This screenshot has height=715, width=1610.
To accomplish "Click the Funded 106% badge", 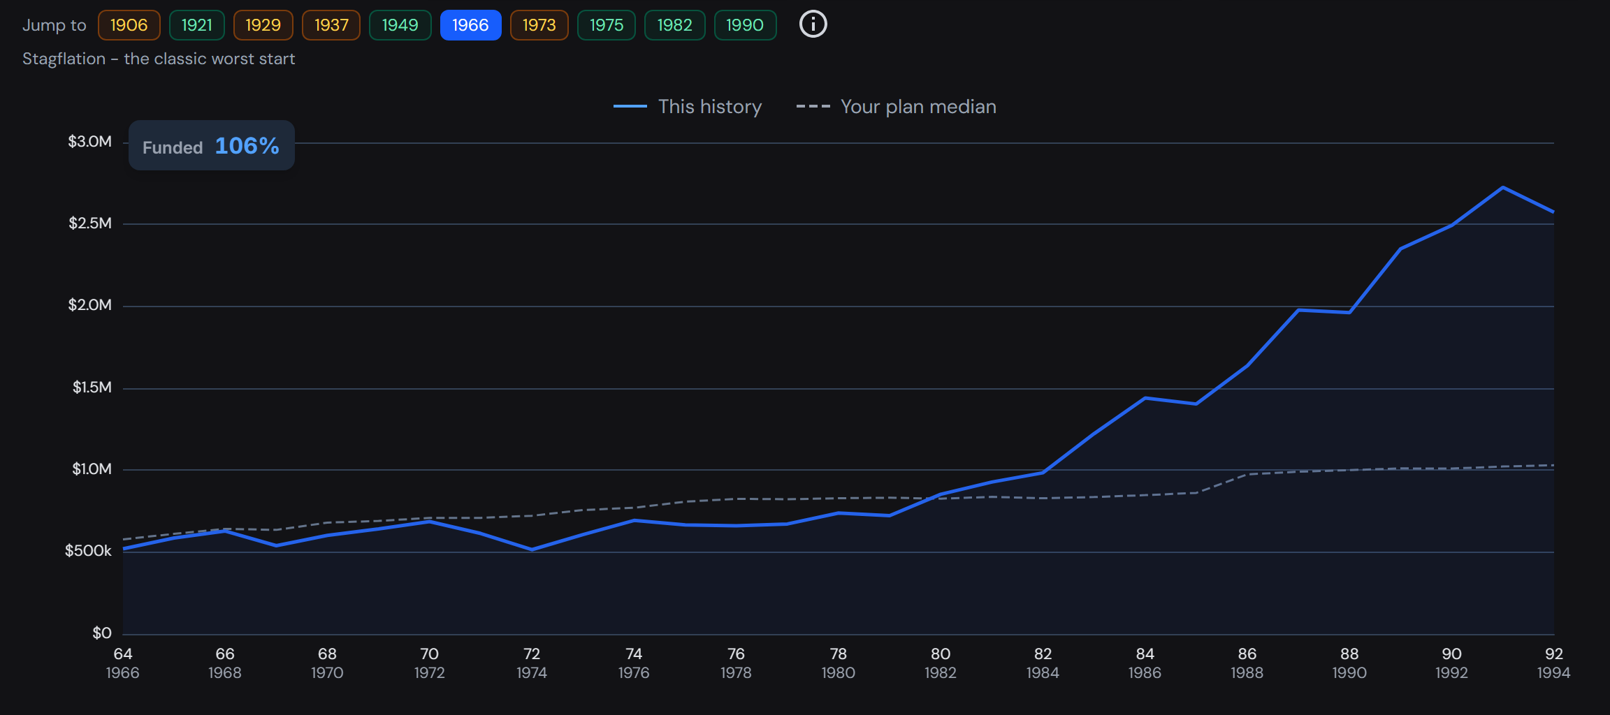I will pyautogui.click(x=212, y=145).
